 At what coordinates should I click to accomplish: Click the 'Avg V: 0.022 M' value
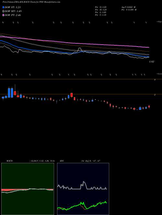click(129, 7)
